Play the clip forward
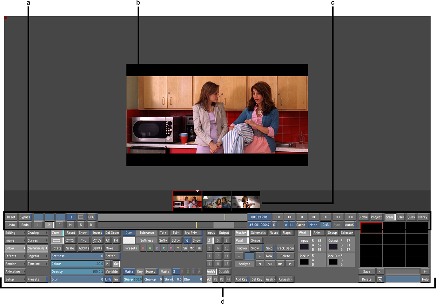 [326, 217]
